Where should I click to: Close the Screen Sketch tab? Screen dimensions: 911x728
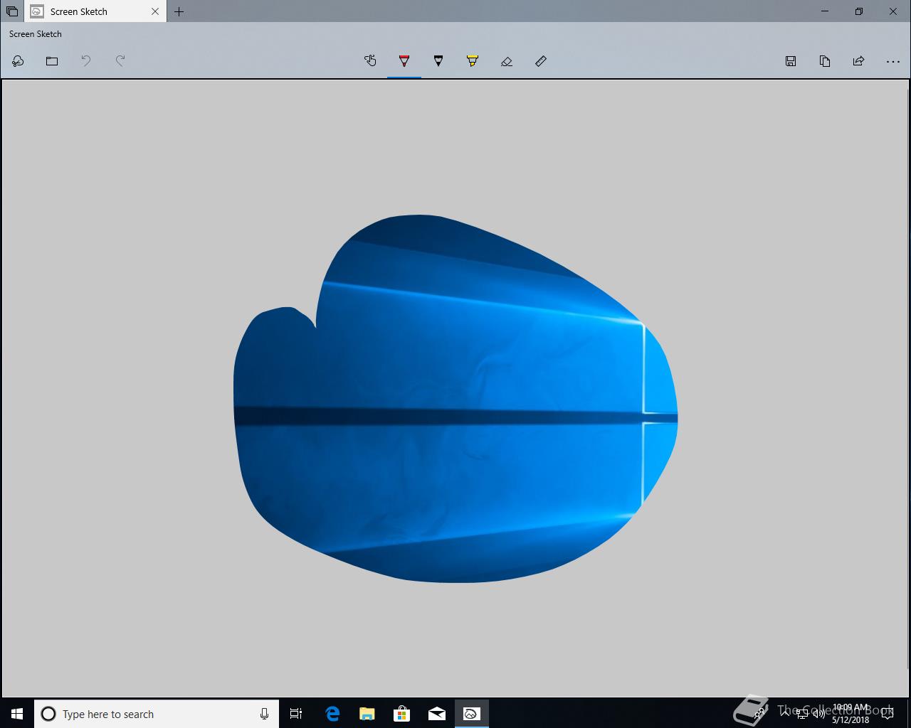pyautogui.click(x=155, y=11)
